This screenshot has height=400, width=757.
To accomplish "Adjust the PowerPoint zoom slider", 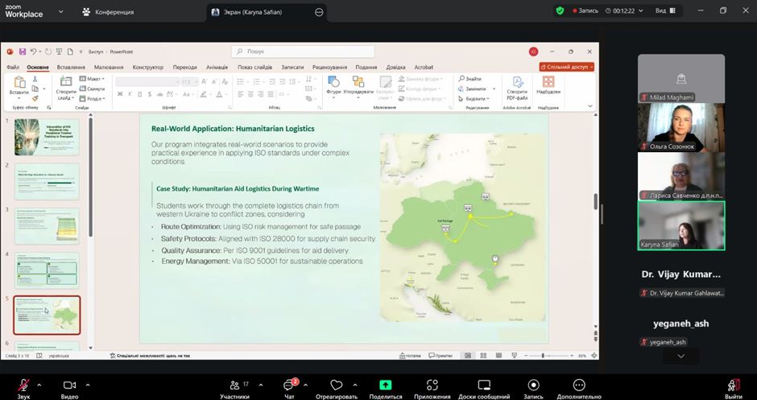I will 544,355.
